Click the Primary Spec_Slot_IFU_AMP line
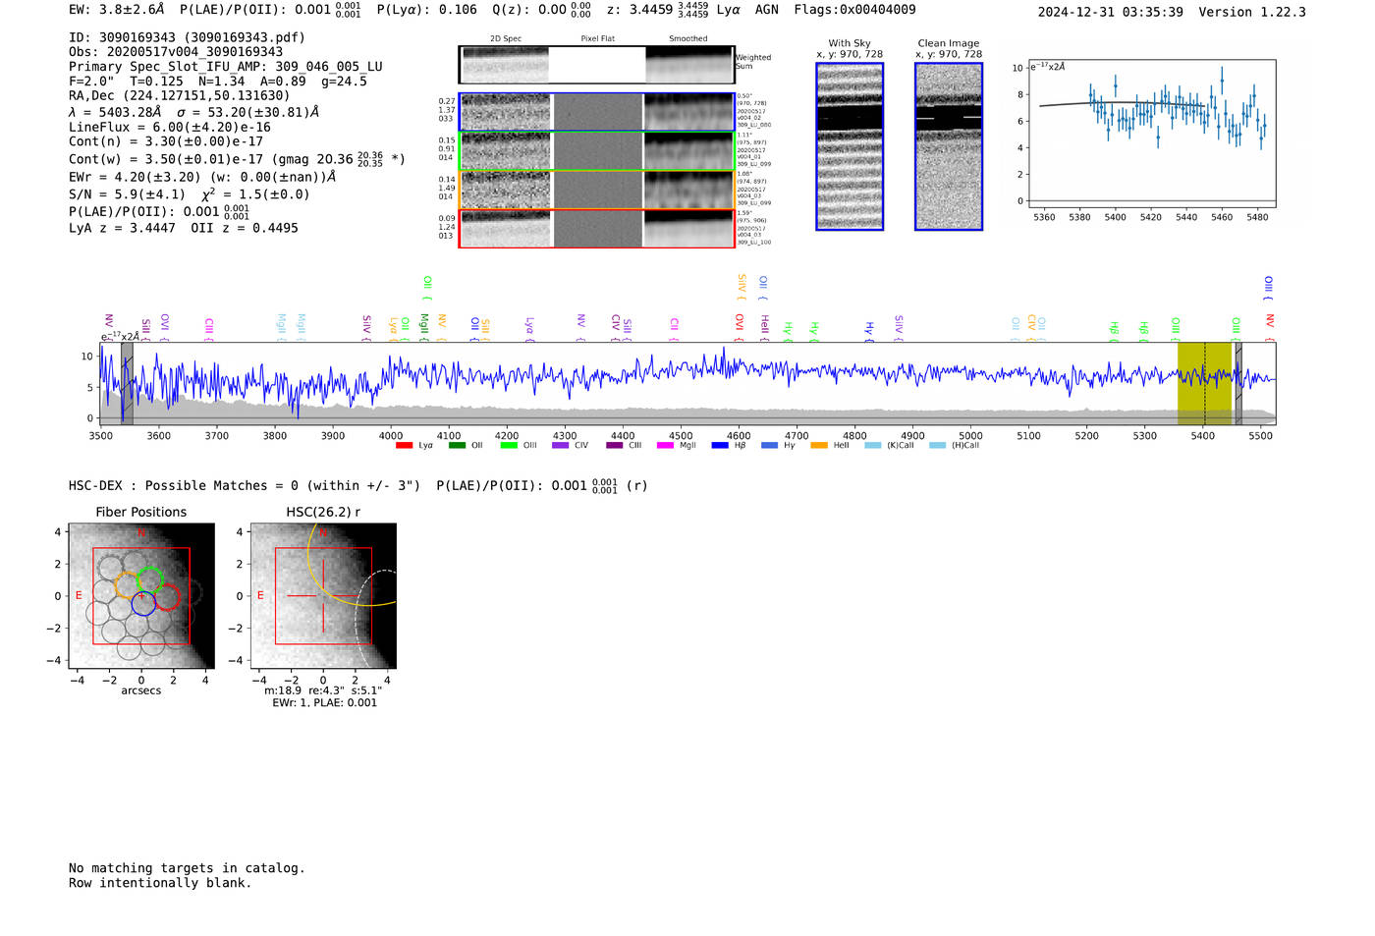Image resolution: width=1375 pixels, height=936 pixels. [226, 67]
